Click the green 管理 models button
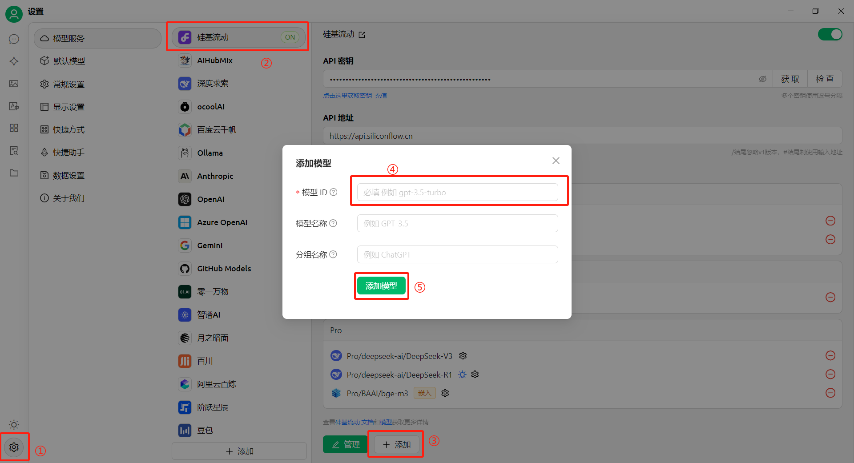This screenshot has height=463, width=854. pos(346,444)
